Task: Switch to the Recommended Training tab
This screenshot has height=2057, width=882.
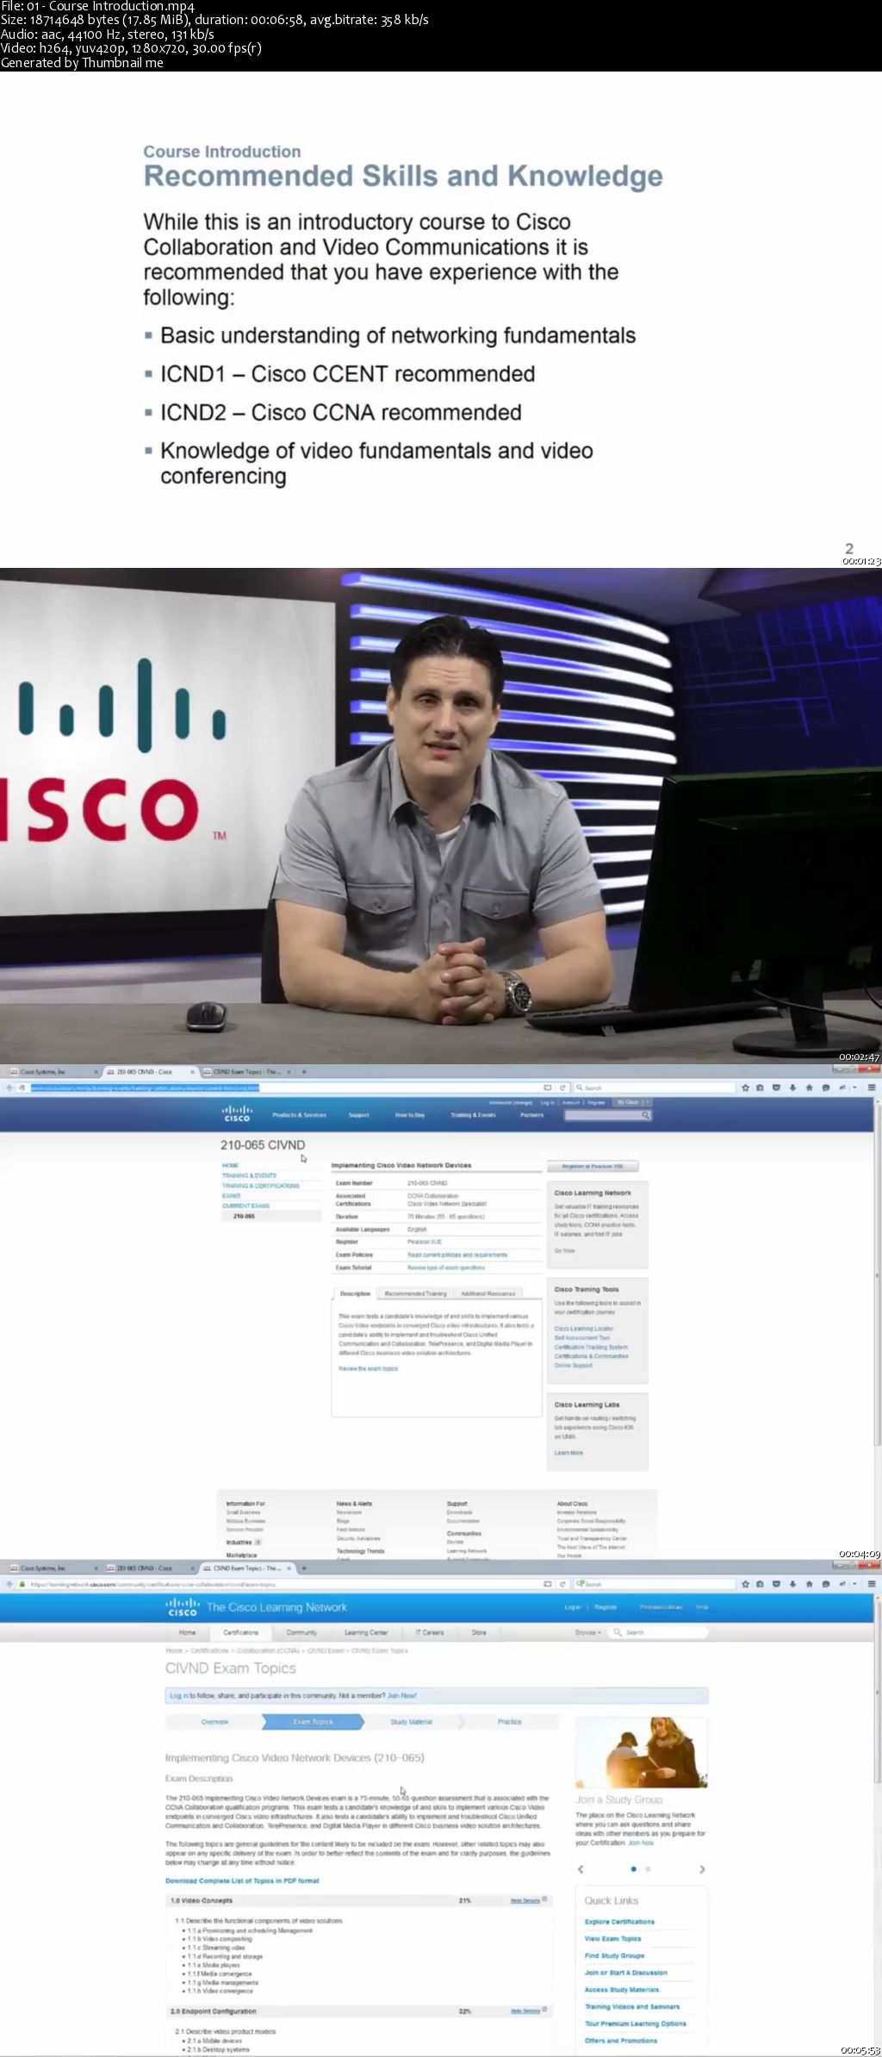Action: (415, 1293)
